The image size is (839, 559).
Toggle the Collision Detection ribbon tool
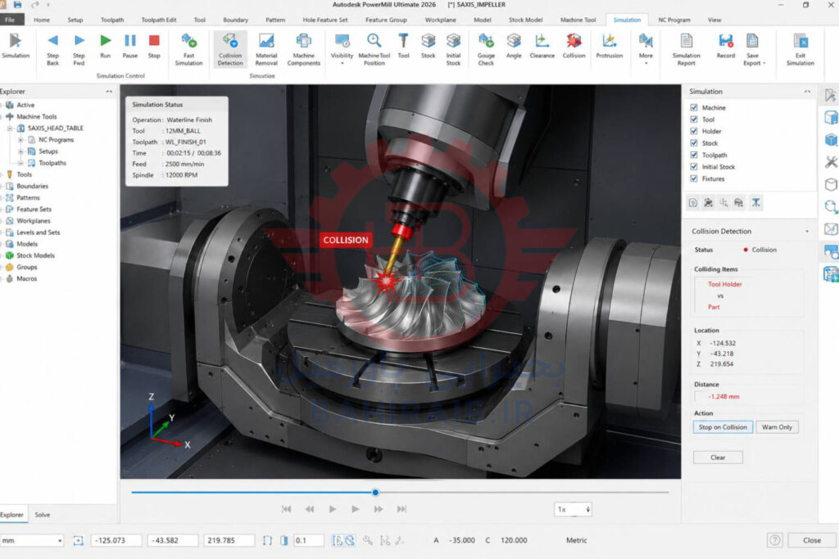230,49
